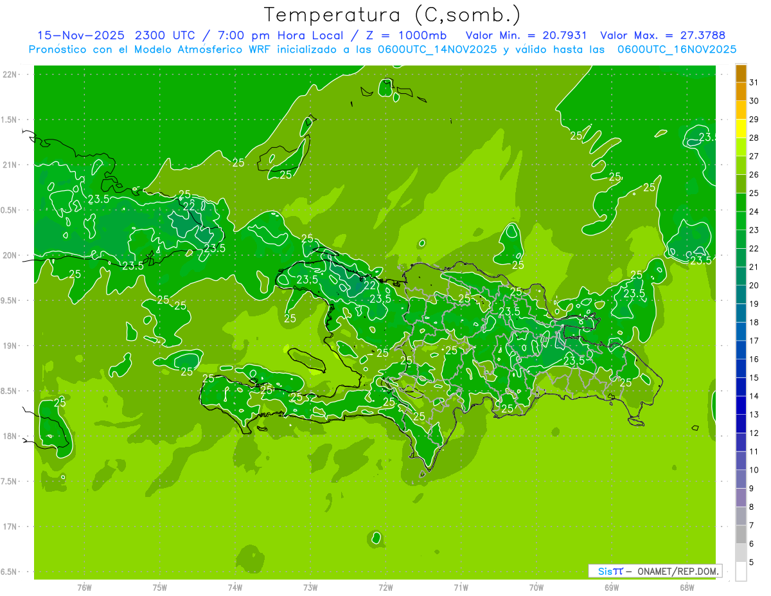Image resolution: width=771 pixels, height=596 pixels.
Task: Click the "0600UTC_14NOV2025" initialization time
Action: (x=436, y=50)
